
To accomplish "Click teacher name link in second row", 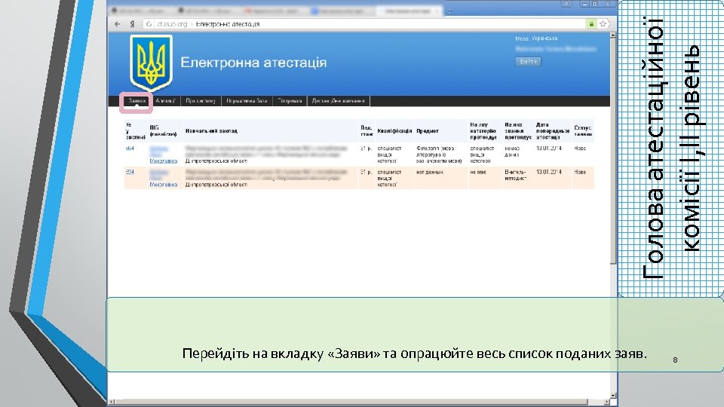I will 164,178.
